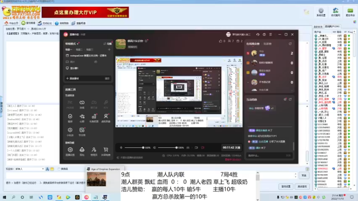Screen dimensions: 358x201
Task: Open the 节目单 program list icon
Action: coord(82,130)
